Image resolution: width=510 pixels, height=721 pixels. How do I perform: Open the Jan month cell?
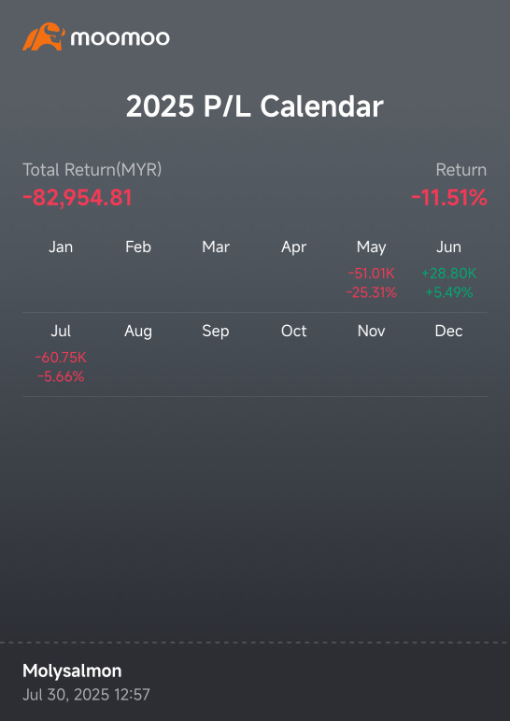(x=61, y=271)
